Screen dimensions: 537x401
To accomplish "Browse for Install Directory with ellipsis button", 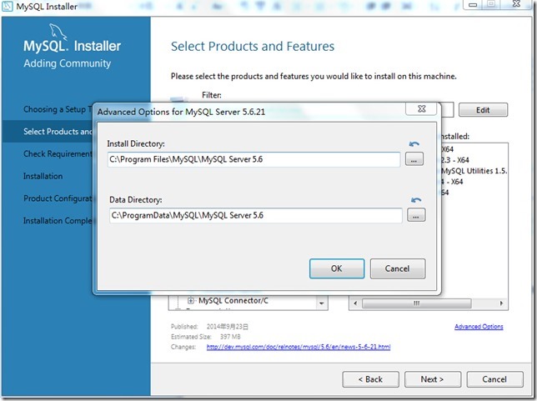I will click(x=414, y=159).
